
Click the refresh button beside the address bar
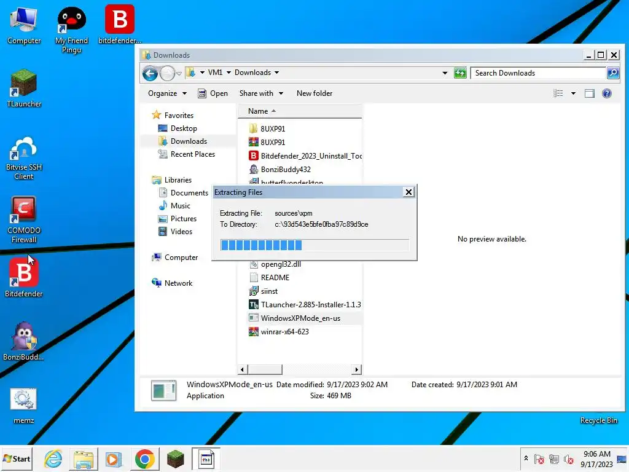coord(460,73)
